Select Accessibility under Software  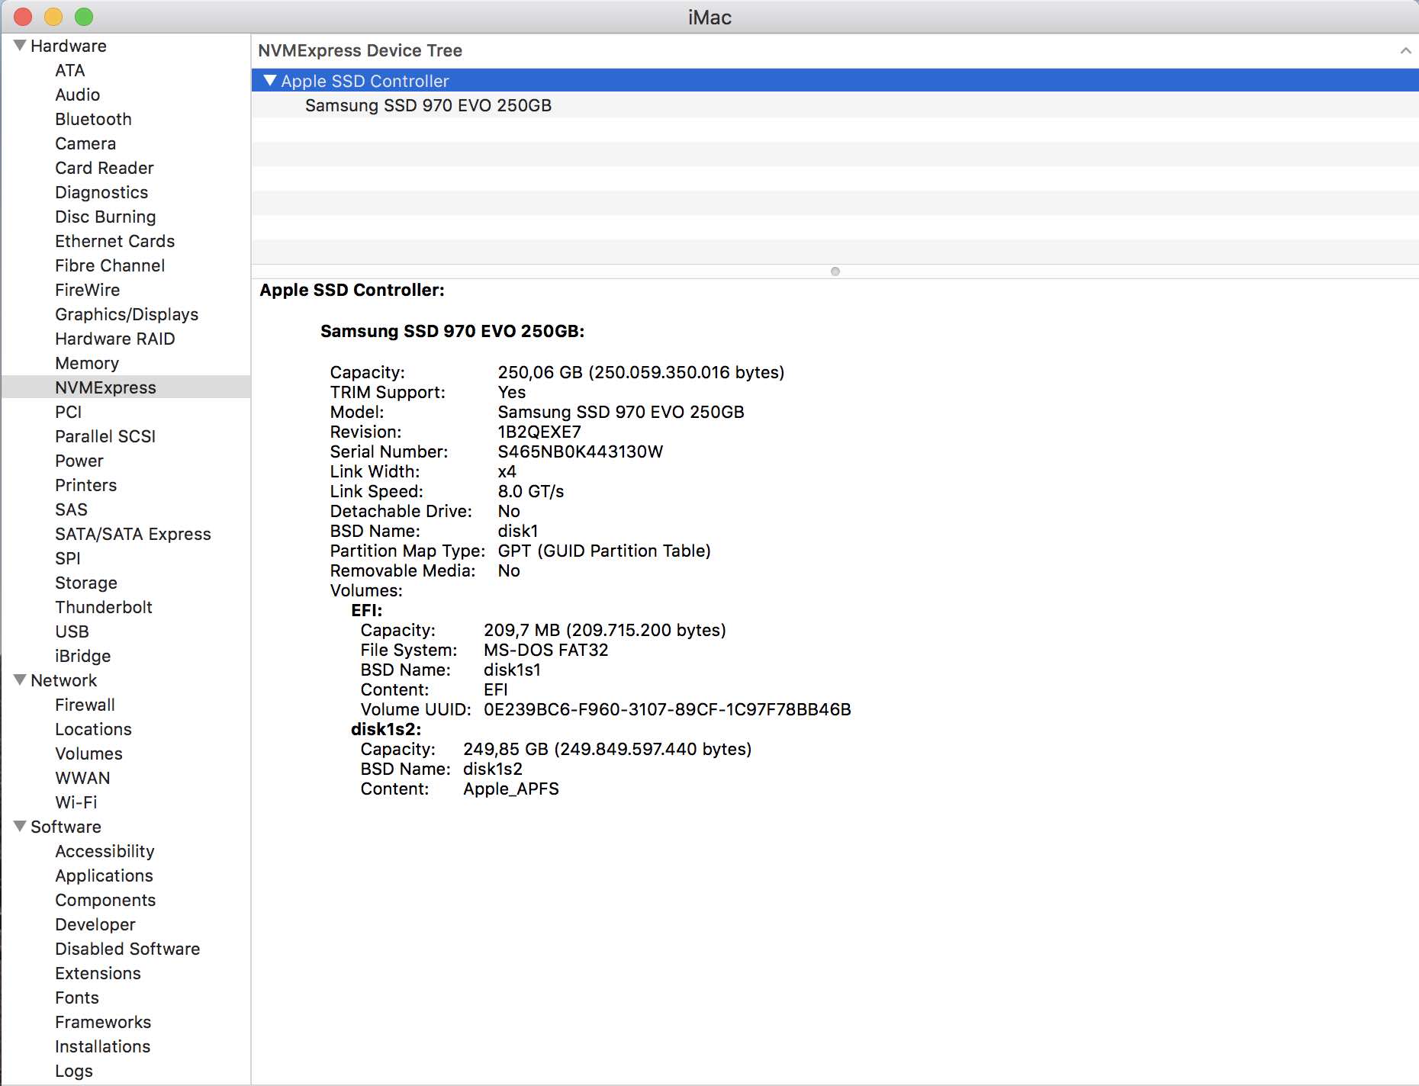[105, 851]
